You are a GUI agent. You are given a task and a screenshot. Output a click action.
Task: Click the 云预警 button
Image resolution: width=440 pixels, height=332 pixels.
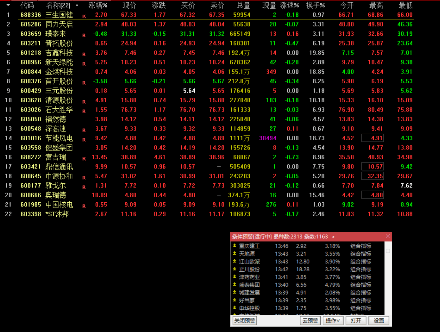tap(310, 321)
